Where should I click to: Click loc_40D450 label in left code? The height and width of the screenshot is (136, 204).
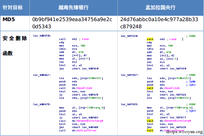[42, 36]
